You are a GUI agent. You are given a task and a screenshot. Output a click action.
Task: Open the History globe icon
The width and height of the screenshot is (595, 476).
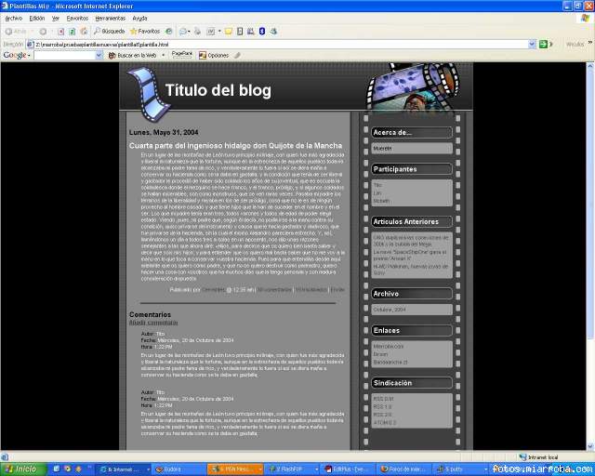[169, 32]
